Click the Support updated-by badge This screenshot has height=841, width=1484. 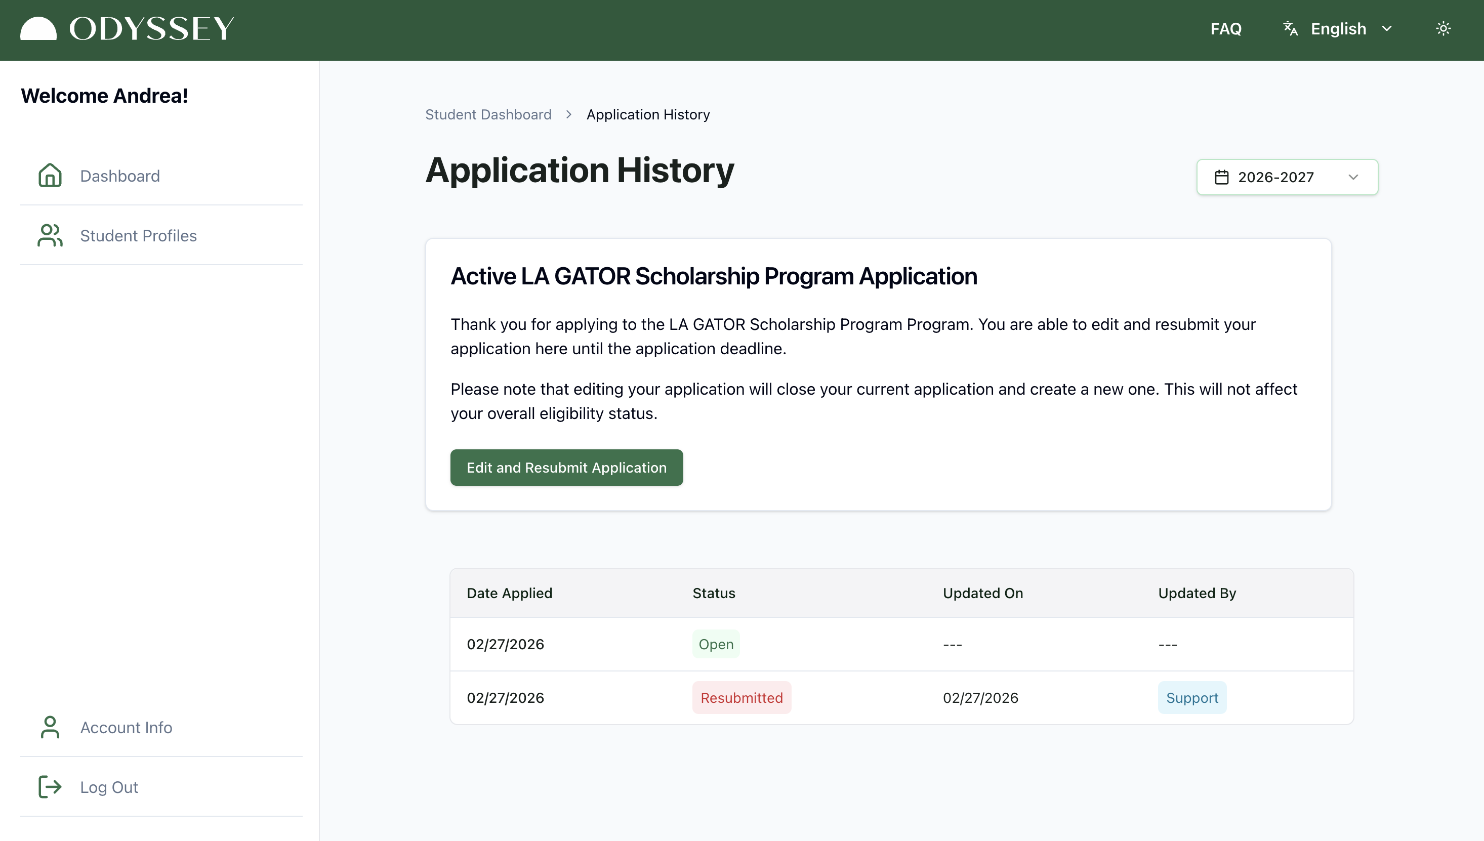coord(1192,698)
